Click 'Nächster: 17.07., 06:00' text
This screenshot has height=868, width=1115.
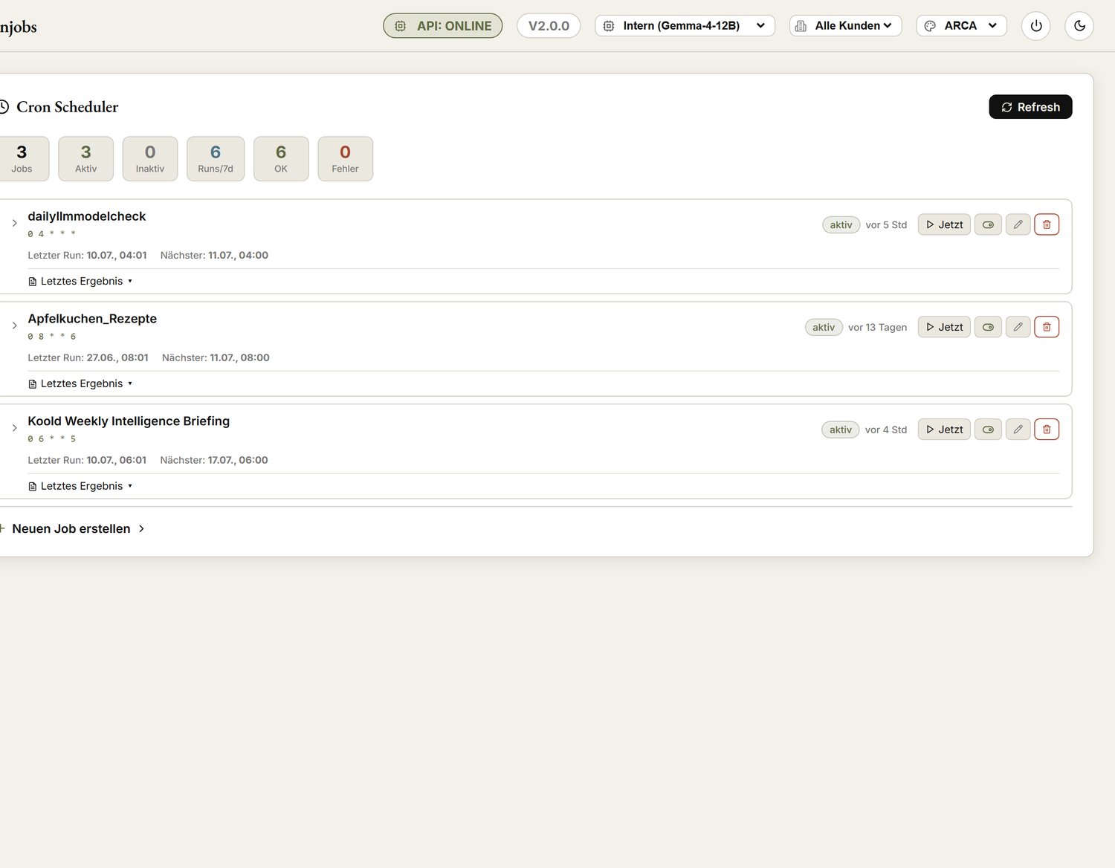click(x=214, y=460)
